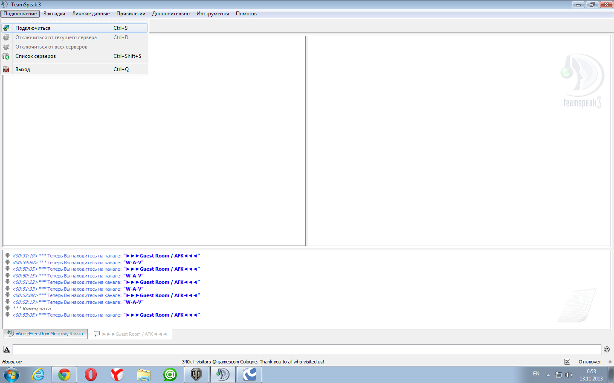Click the Подключиться connect icon
This screenshot has height=383, width=614.
[6, 28]
